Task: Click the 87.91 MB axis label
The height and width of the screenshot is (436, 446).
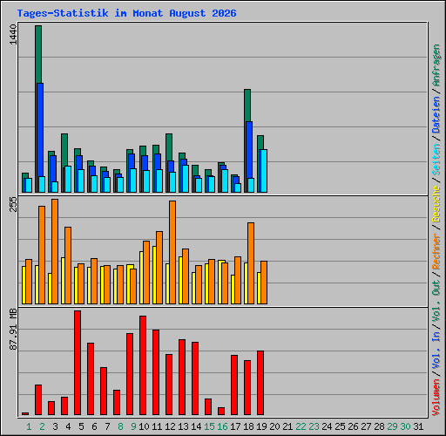Action: point(13,330)
